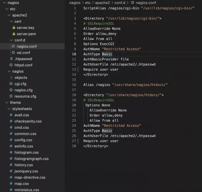The height and width of the screenshot is (192, 202).
Task: Collapse the cert folder chevron
Action: click(11, 22)
